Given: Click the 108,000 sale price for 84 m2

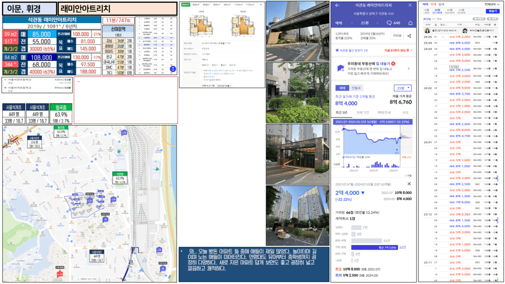Looking at the screenshot, I should tap(42, 57).
